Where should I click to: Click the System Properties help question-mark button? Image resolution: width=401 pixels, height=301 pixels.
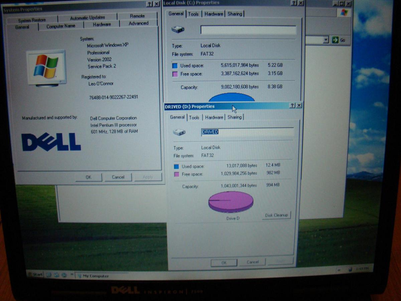pyautogui.click(x=149, y=4)
